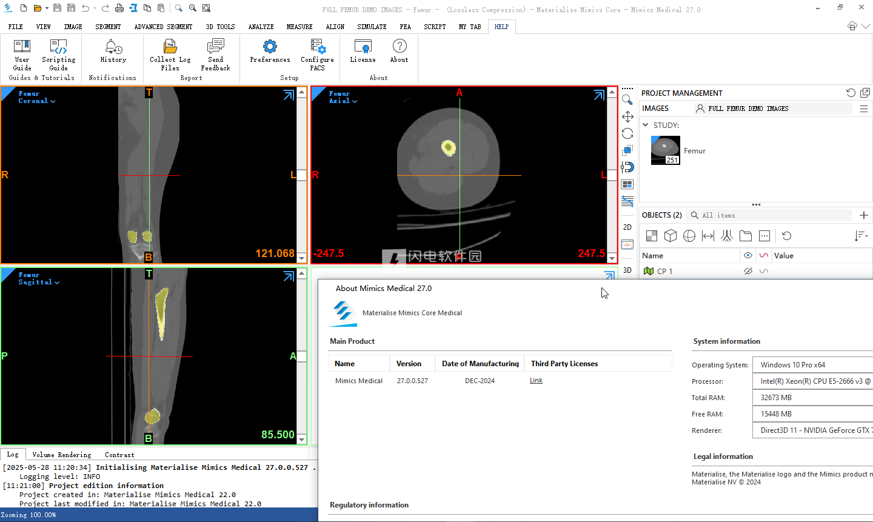873x522 pixels.
Task: Open the Scripting Guide
Action: coord(59,55)
